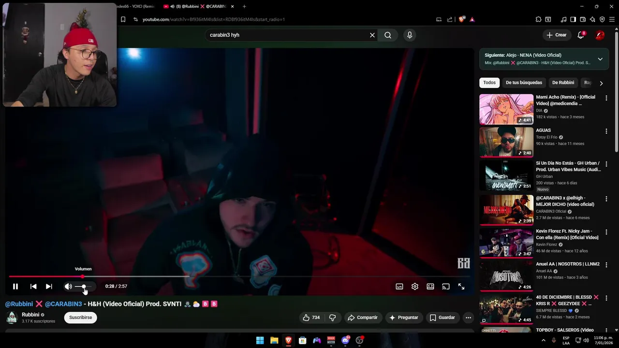
Task: Open browser extensions puzzle icon
Action: click(538, 19)
